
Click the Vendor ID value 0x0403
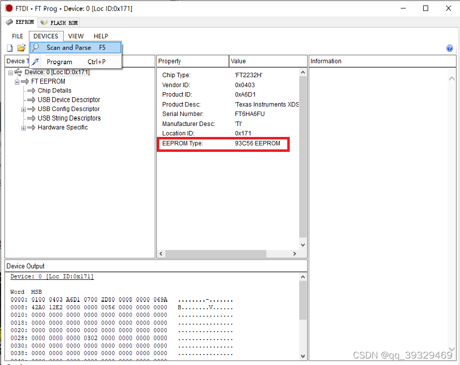click(244, 85)
